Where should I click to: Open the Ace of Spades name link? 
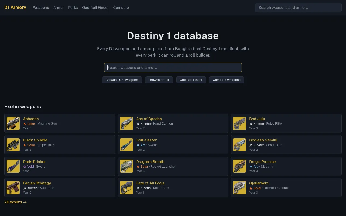[149, 119]
